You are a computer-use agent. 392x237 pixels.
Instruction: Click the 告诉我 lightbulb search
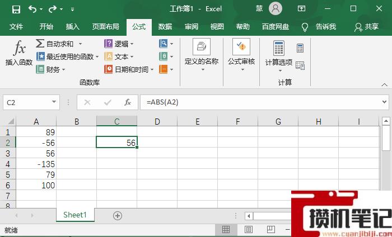(319, 27)
